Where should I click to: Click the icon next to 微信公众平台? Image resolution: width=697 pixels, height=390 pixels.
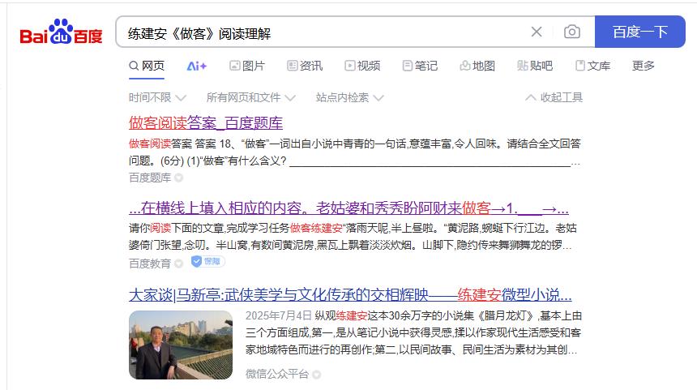[x=317, y=375]
